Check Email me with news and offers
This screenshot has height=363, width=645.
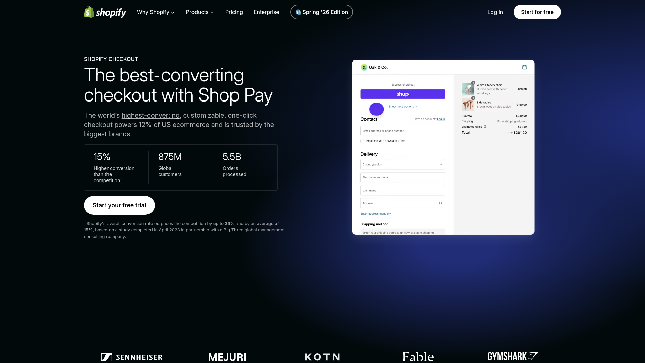pos(362,141)
